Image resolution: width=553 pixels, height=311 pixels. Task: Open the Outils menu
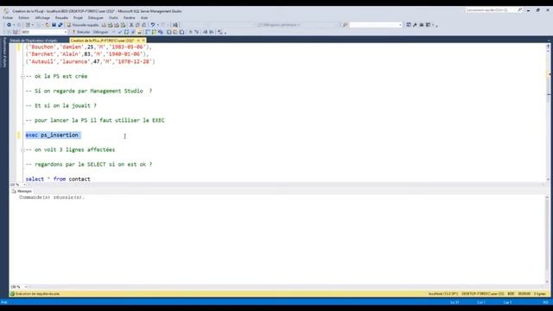(x=113, y=17)
